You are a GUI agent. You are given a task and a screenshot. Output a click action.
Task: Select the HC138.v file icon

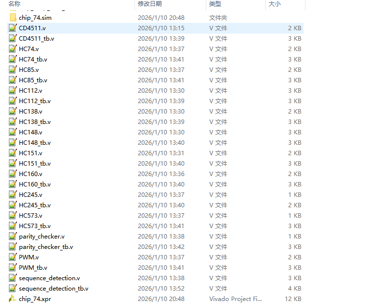pyautogui.click(x=13, y=111)
